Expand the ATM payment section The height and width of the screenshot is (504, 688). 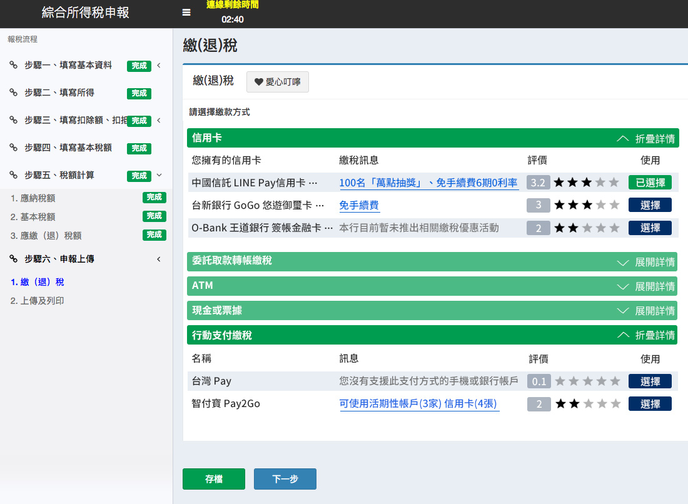[x=646, y=286]
